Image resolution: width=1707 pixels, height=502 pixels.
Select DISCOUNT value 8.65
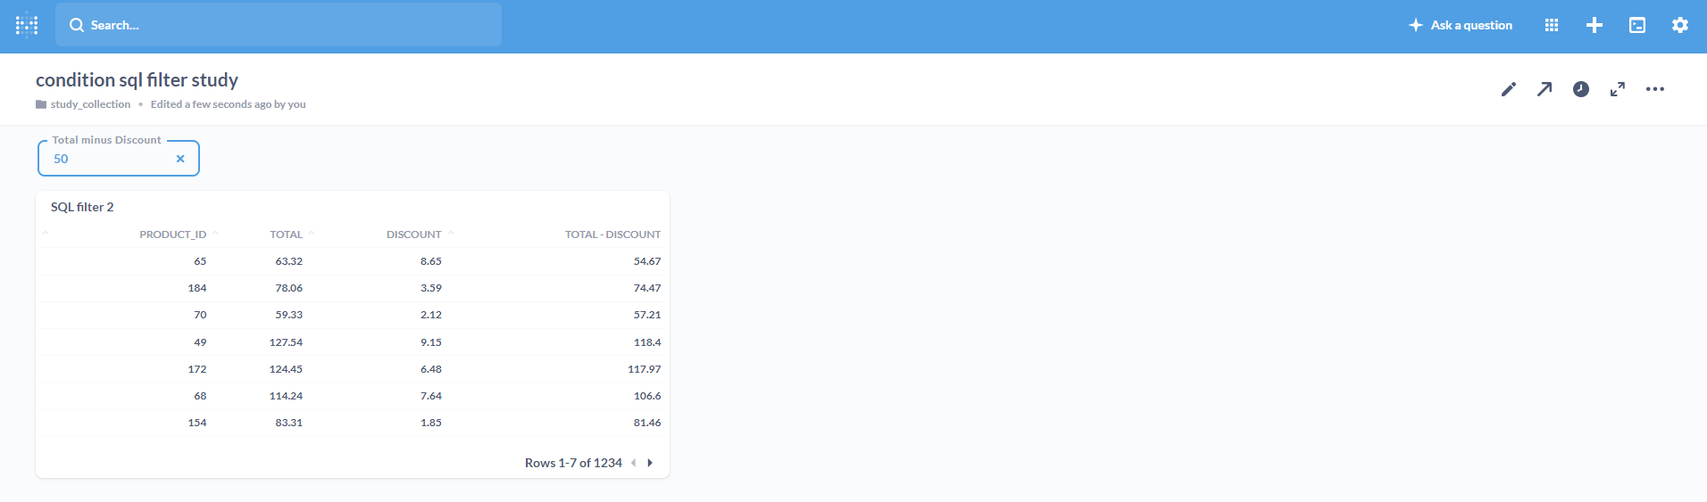coord(431,261)
